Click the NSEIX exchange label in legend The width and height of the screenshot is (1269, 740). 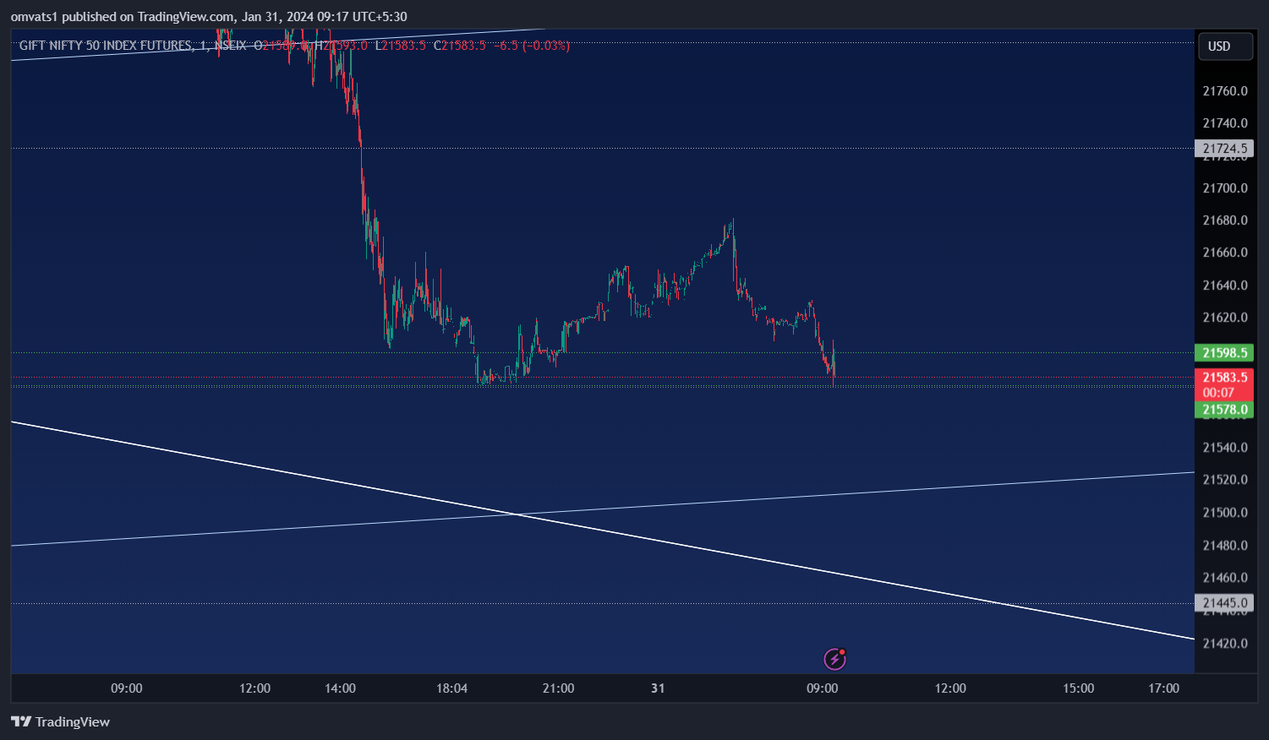click(230, 46)
